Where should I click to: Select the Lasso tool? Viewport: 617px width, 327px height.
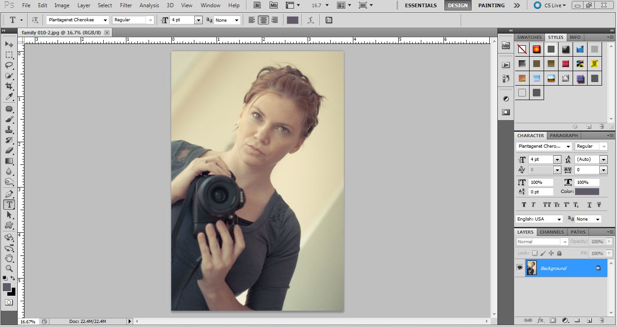tap(9, 65)
